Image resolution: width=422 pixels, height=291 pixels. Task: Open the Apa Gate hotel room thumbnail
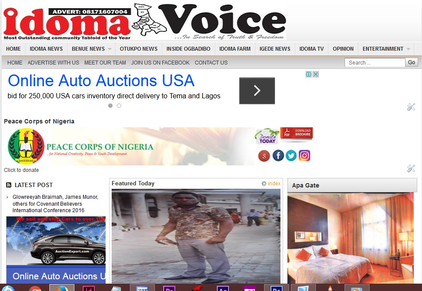[351, 238]
